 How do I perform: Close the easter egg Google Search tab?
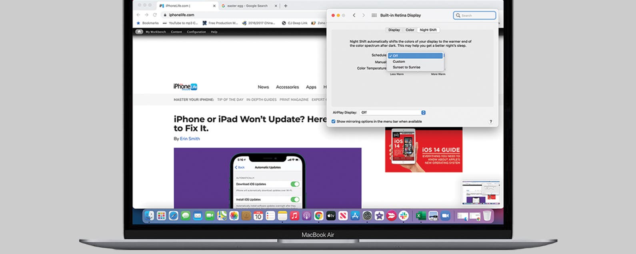pyautogui.click(x=276, y=6)
